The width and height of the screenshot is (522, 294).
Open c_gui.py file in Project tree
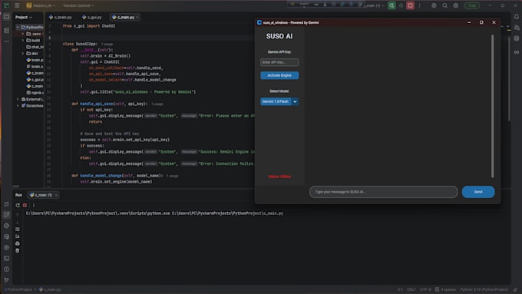[x=35, y=80]
